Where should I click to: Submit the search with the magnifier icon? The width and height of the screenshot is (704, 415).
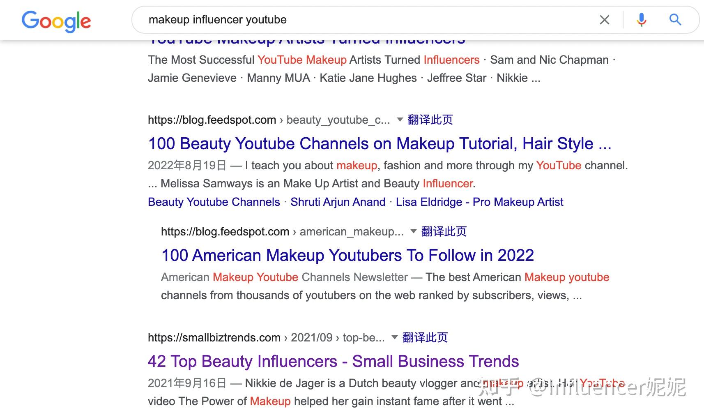pyautogui.click(x=675, y=19)
